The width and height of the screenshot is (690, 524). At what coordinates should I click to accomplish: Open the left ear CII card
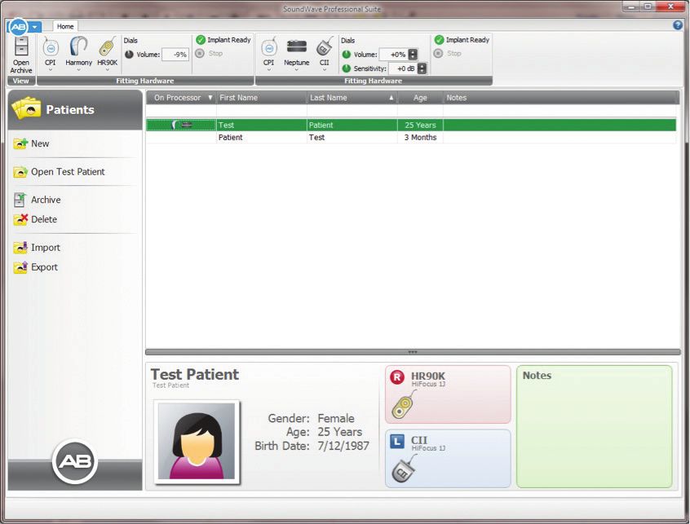click(x=448, y=459)
